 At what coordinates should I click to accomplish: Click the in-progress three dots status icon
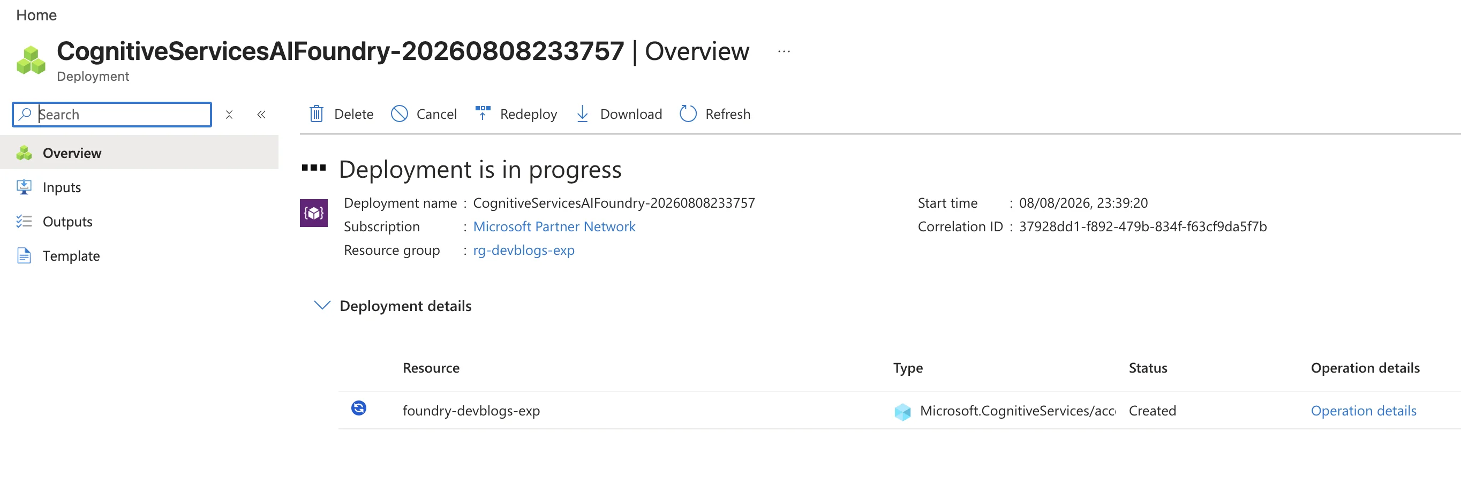[314, 168]
